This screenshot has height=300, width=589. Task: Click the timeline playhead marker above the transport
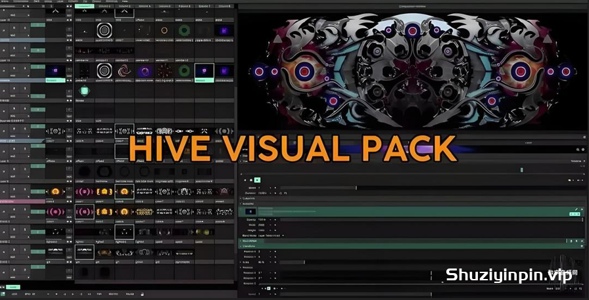(x=522, y=170)
